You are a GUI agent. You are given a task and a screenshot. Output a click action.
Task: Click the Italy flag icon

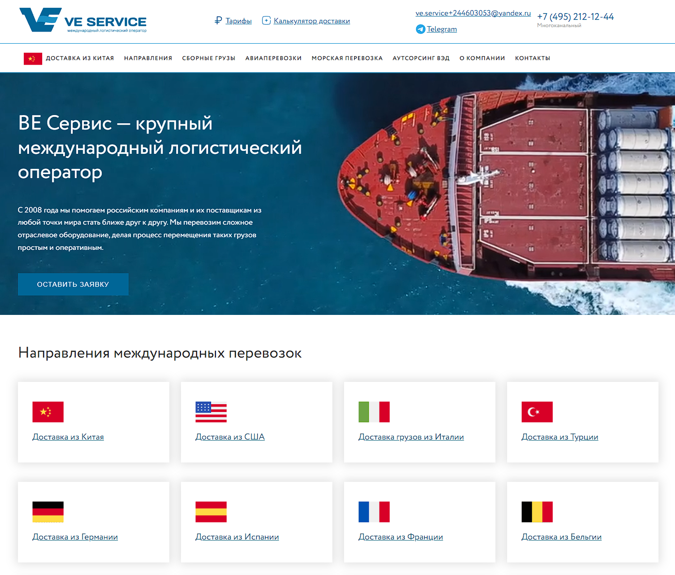(374, 412)
